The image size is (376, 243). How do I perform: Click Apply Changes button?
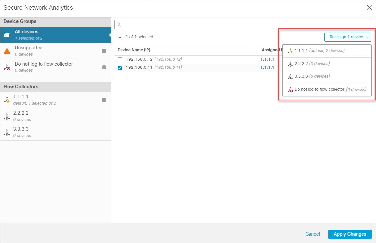[350, 234]
